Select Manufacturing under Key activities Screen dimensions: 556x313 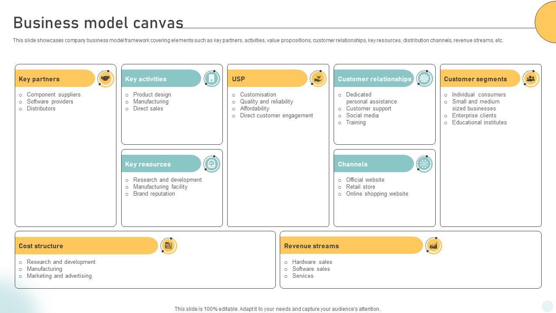point(151,102)
